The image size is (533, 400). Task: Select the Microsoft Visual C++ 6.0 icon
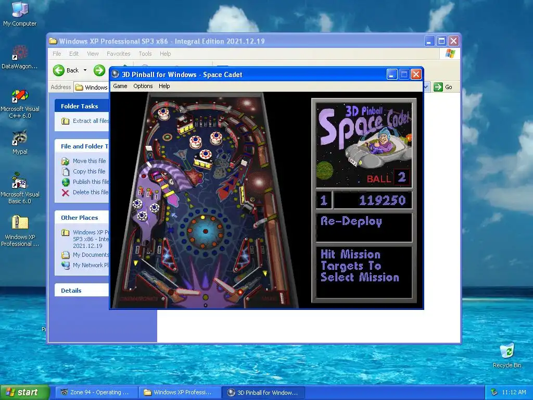point(20,104)
